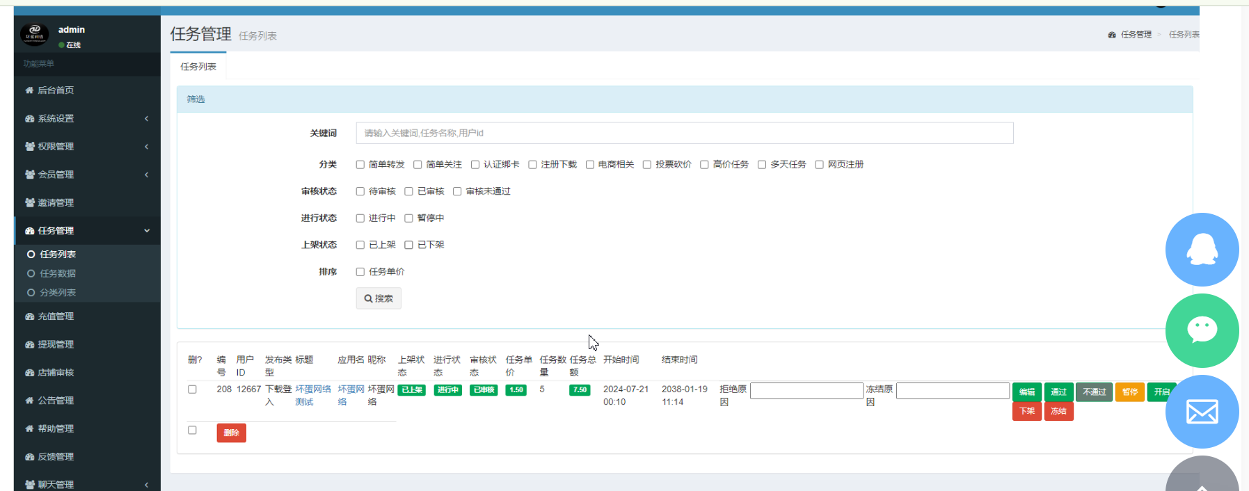The width and height of the screenshot is (1249, 491).
Task: Tick the 已下架 shelf status checkbox
Action: click(x=408, y=245)
